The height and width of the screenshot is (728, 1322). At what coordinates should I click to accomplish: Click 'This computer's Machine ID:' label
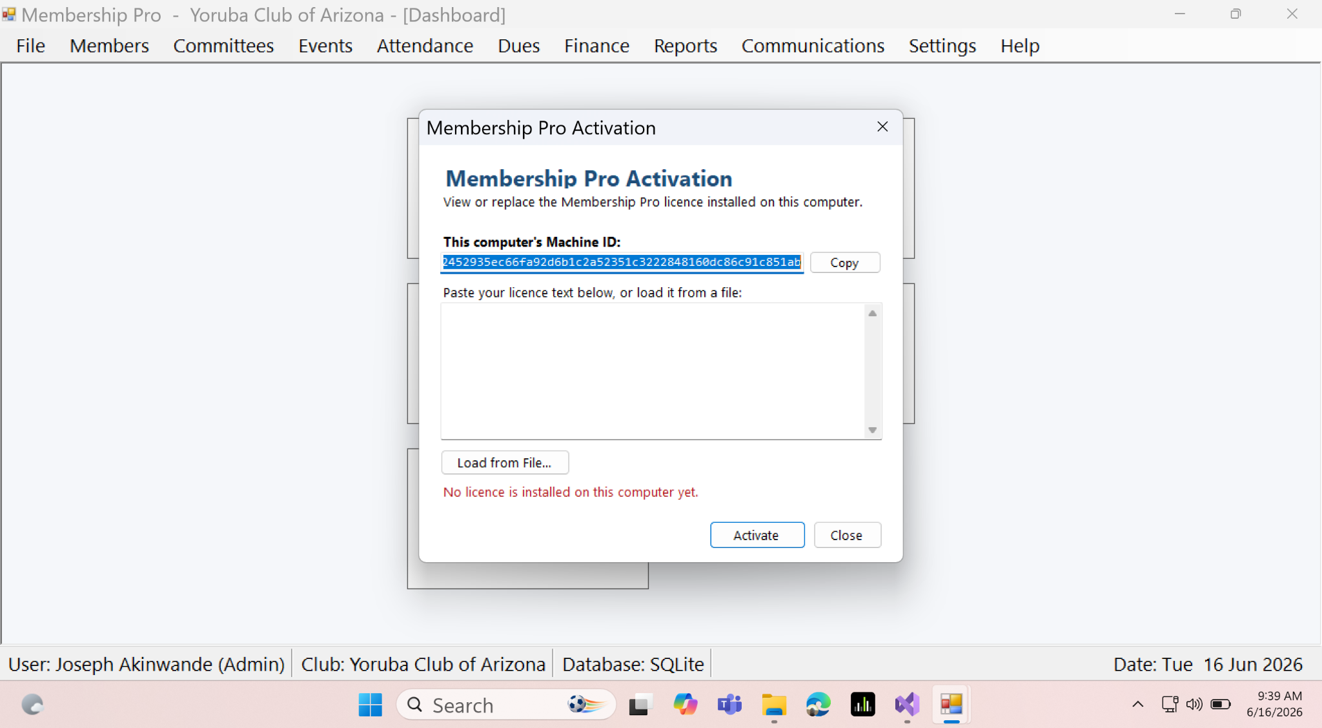pyautogui.click(x=532, y=242)
